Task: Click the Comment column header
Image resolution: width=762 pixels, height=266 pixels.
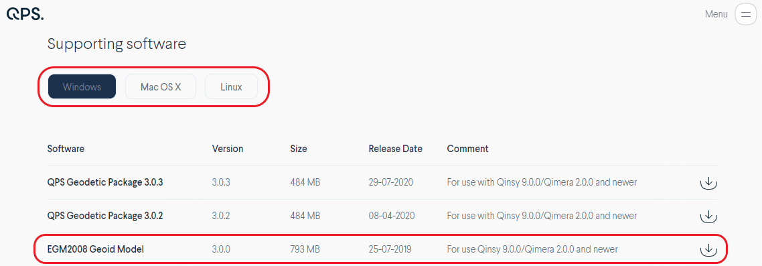Action: pyautogui.click(x=467, y=149)
